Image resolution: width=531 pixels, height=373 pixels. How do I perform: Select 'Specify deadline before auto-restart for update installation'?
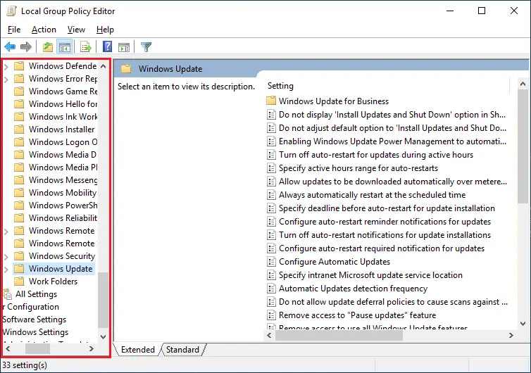click(387, 208)
